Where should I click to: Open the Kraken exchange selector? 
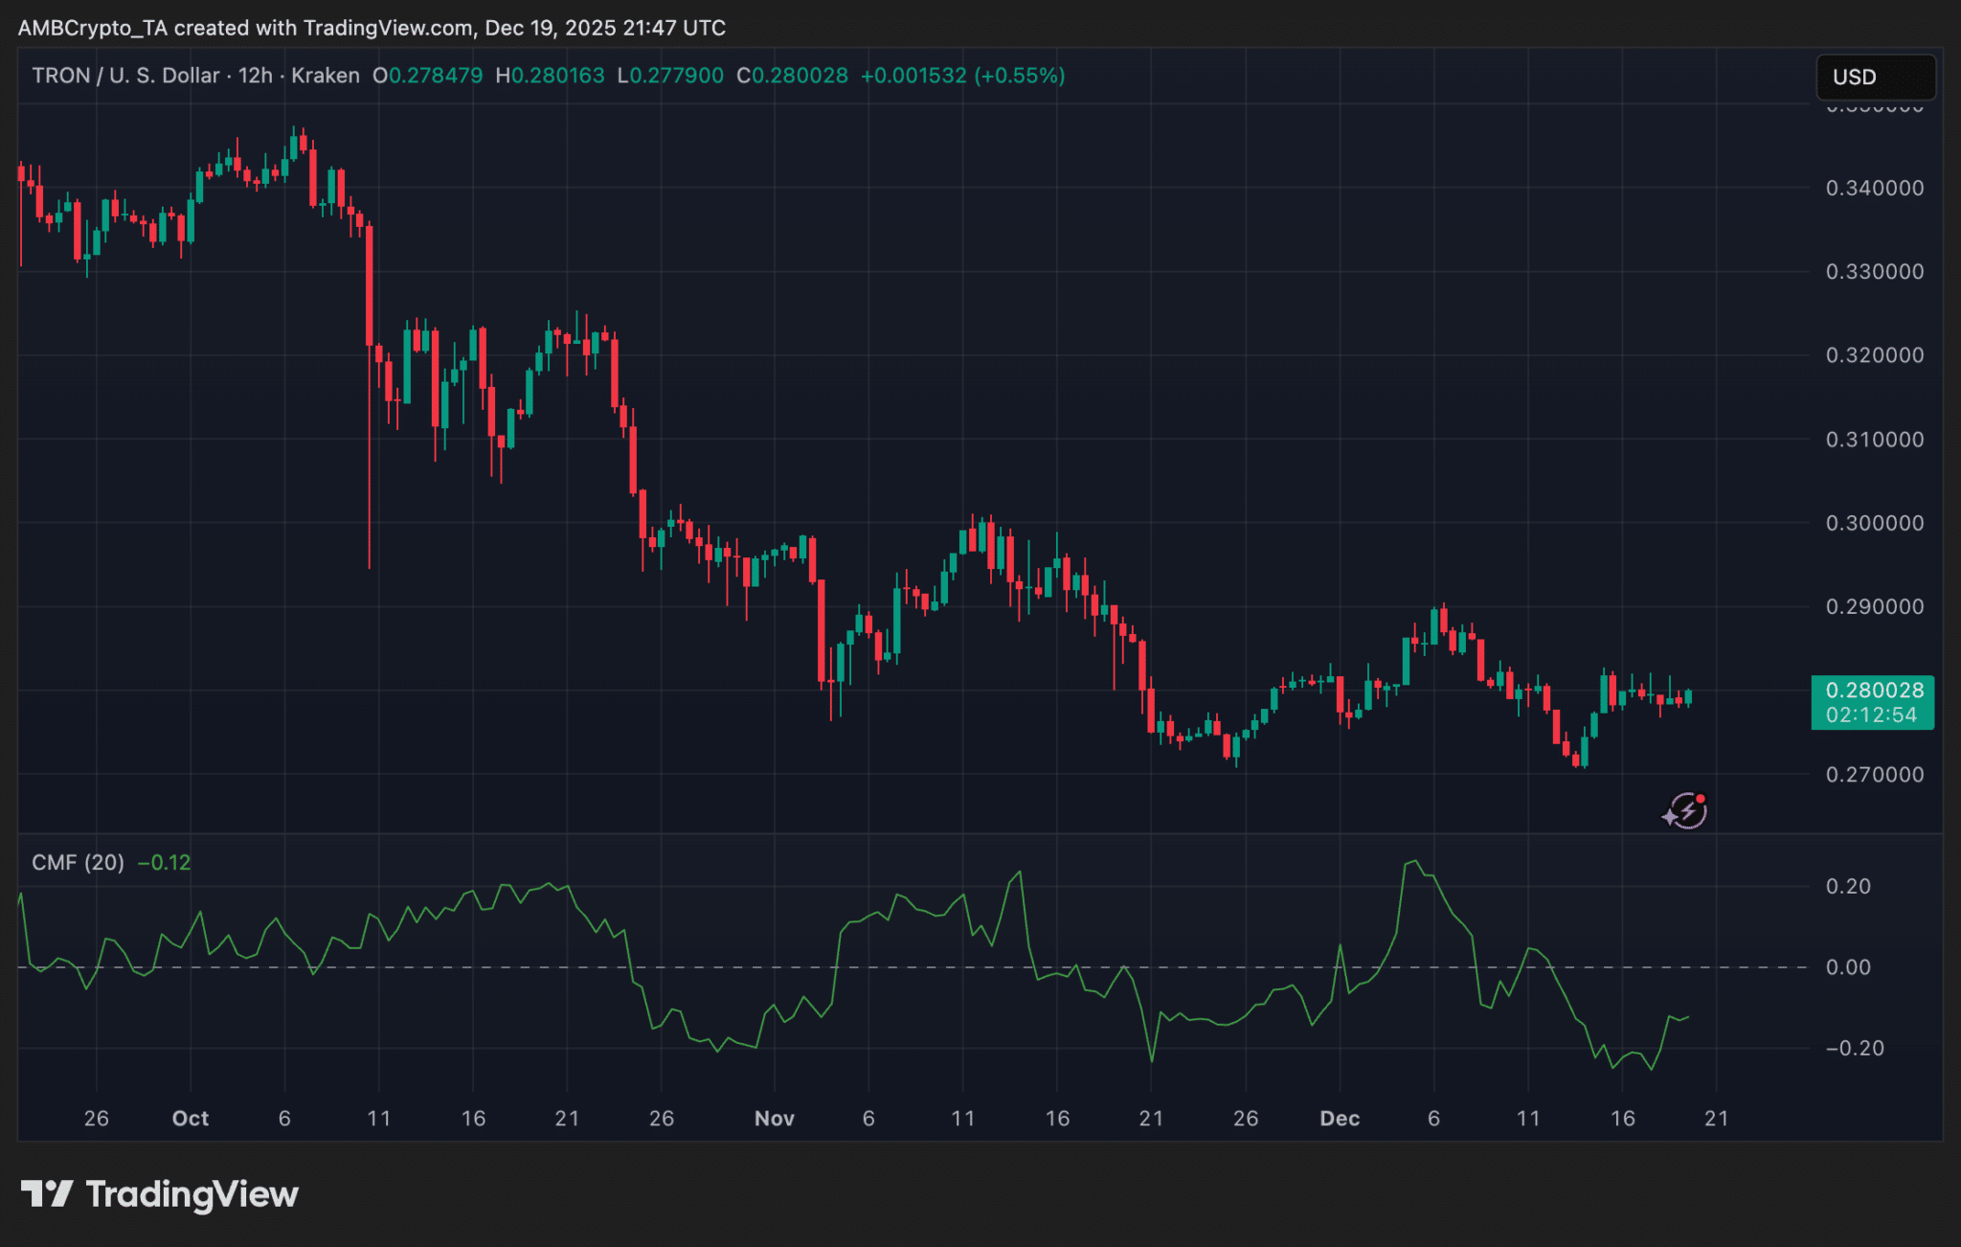(x=325, y=76)
